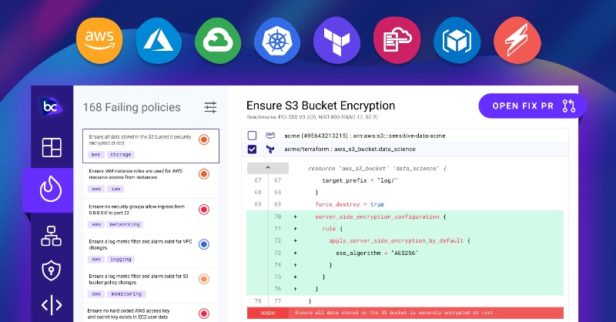Image resolution: width=616 pixels, height=322 pixels.
Task: Click the target_prefix log code line
Action: tap(360, 180)
